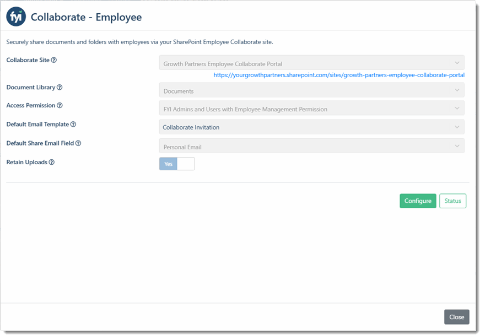Click the 'Securely share documents' description text
This screenshot has height=335, width=480.
[x=139, y=42]
